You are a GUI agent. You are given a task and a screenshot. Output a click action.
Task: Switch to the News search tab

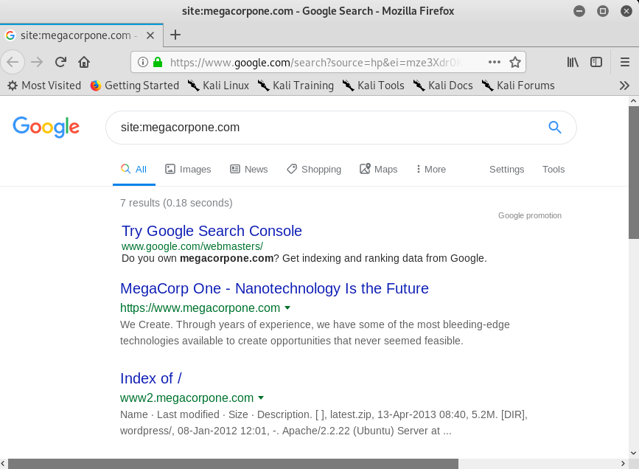click(249, 169)
